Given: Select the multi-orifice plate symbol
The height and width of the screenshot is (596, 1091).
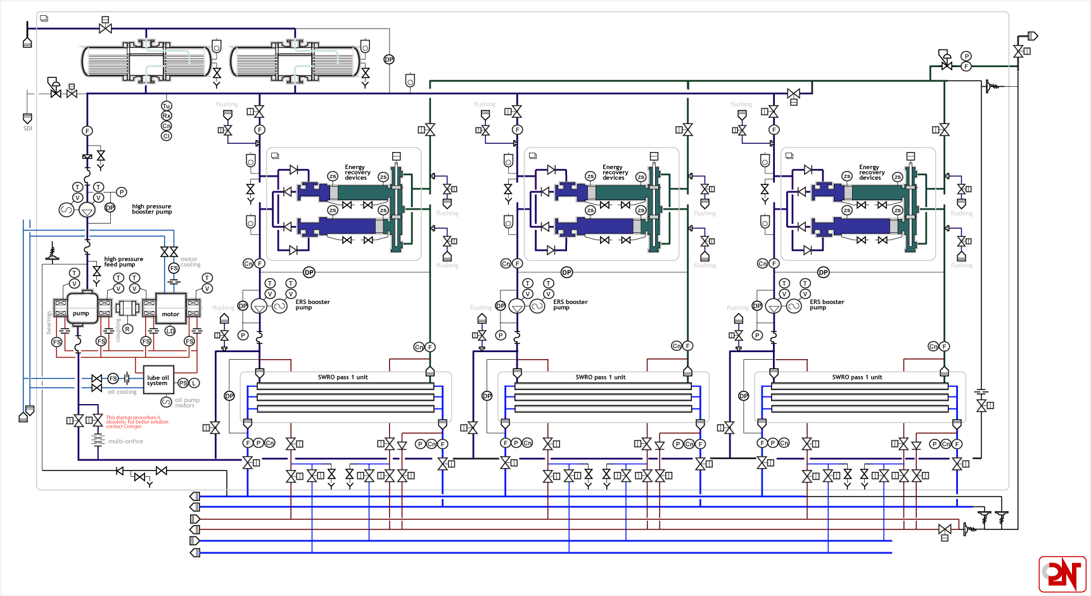Looking at the screenshot, I should pyautogui.click(x=98, y=440).
